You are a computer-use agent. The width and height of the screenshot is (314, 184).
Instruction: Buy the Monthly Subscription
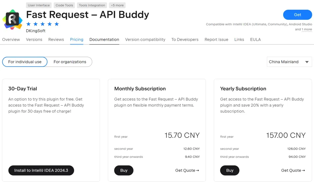[124, 170]
